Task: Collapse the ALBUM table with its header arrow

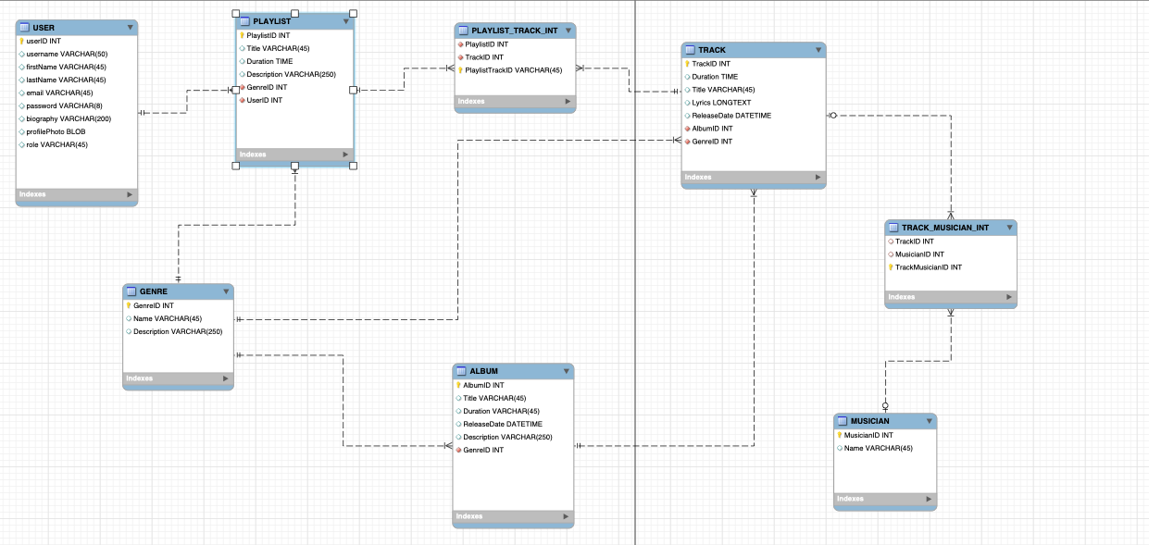Action: click(566, 371)
